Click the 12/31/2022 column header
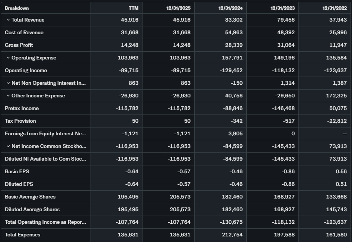This screenshot has height=242, width=352. (x=335, y=8)
